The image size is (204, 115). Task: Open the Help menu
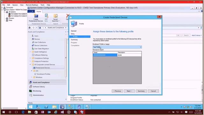tap(48, 5)
